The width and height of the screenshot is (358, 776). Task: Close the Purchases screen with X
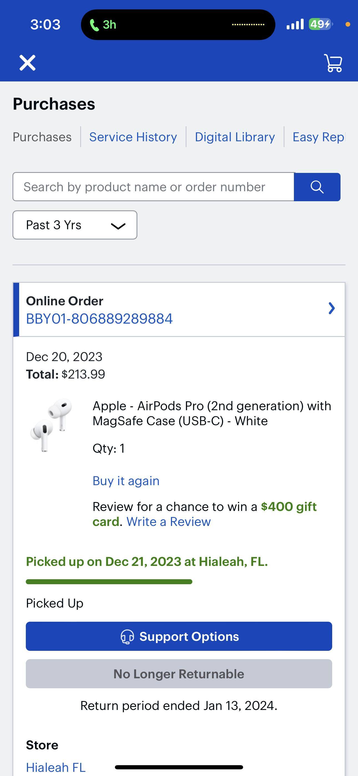(x=27, y=63)
